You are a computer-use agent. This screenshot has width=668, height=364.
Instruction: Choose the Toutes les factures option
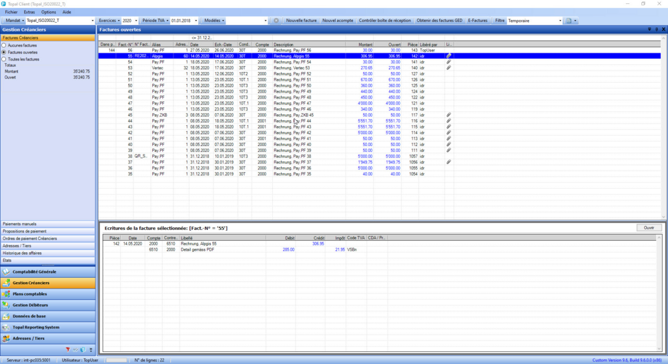4,59
